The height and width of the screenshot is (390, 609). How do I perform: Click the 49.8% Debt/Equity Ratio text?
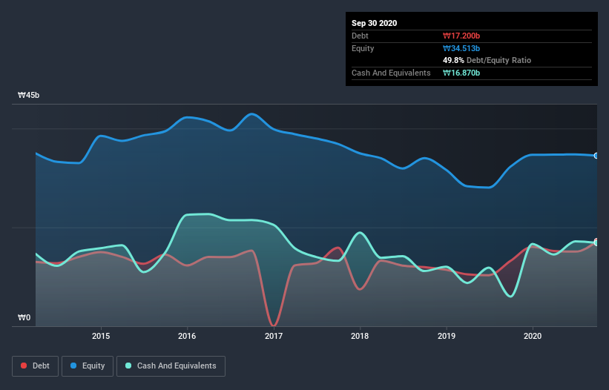[487, 61]
